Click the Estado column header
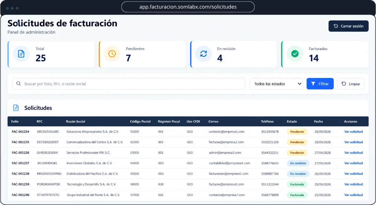The width and height of the screenshot is (376, 205). coord(292,121)
